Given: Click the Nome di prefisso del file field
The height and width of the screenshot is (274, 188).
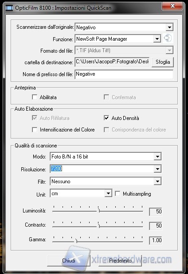Looking at the screenshot, I should [x=124, y=74].
